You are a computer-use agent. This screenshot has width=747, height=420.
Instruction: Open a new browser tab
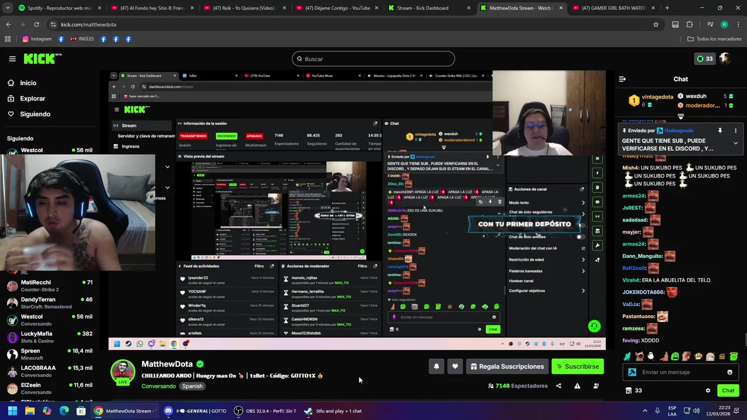(667, 8)
